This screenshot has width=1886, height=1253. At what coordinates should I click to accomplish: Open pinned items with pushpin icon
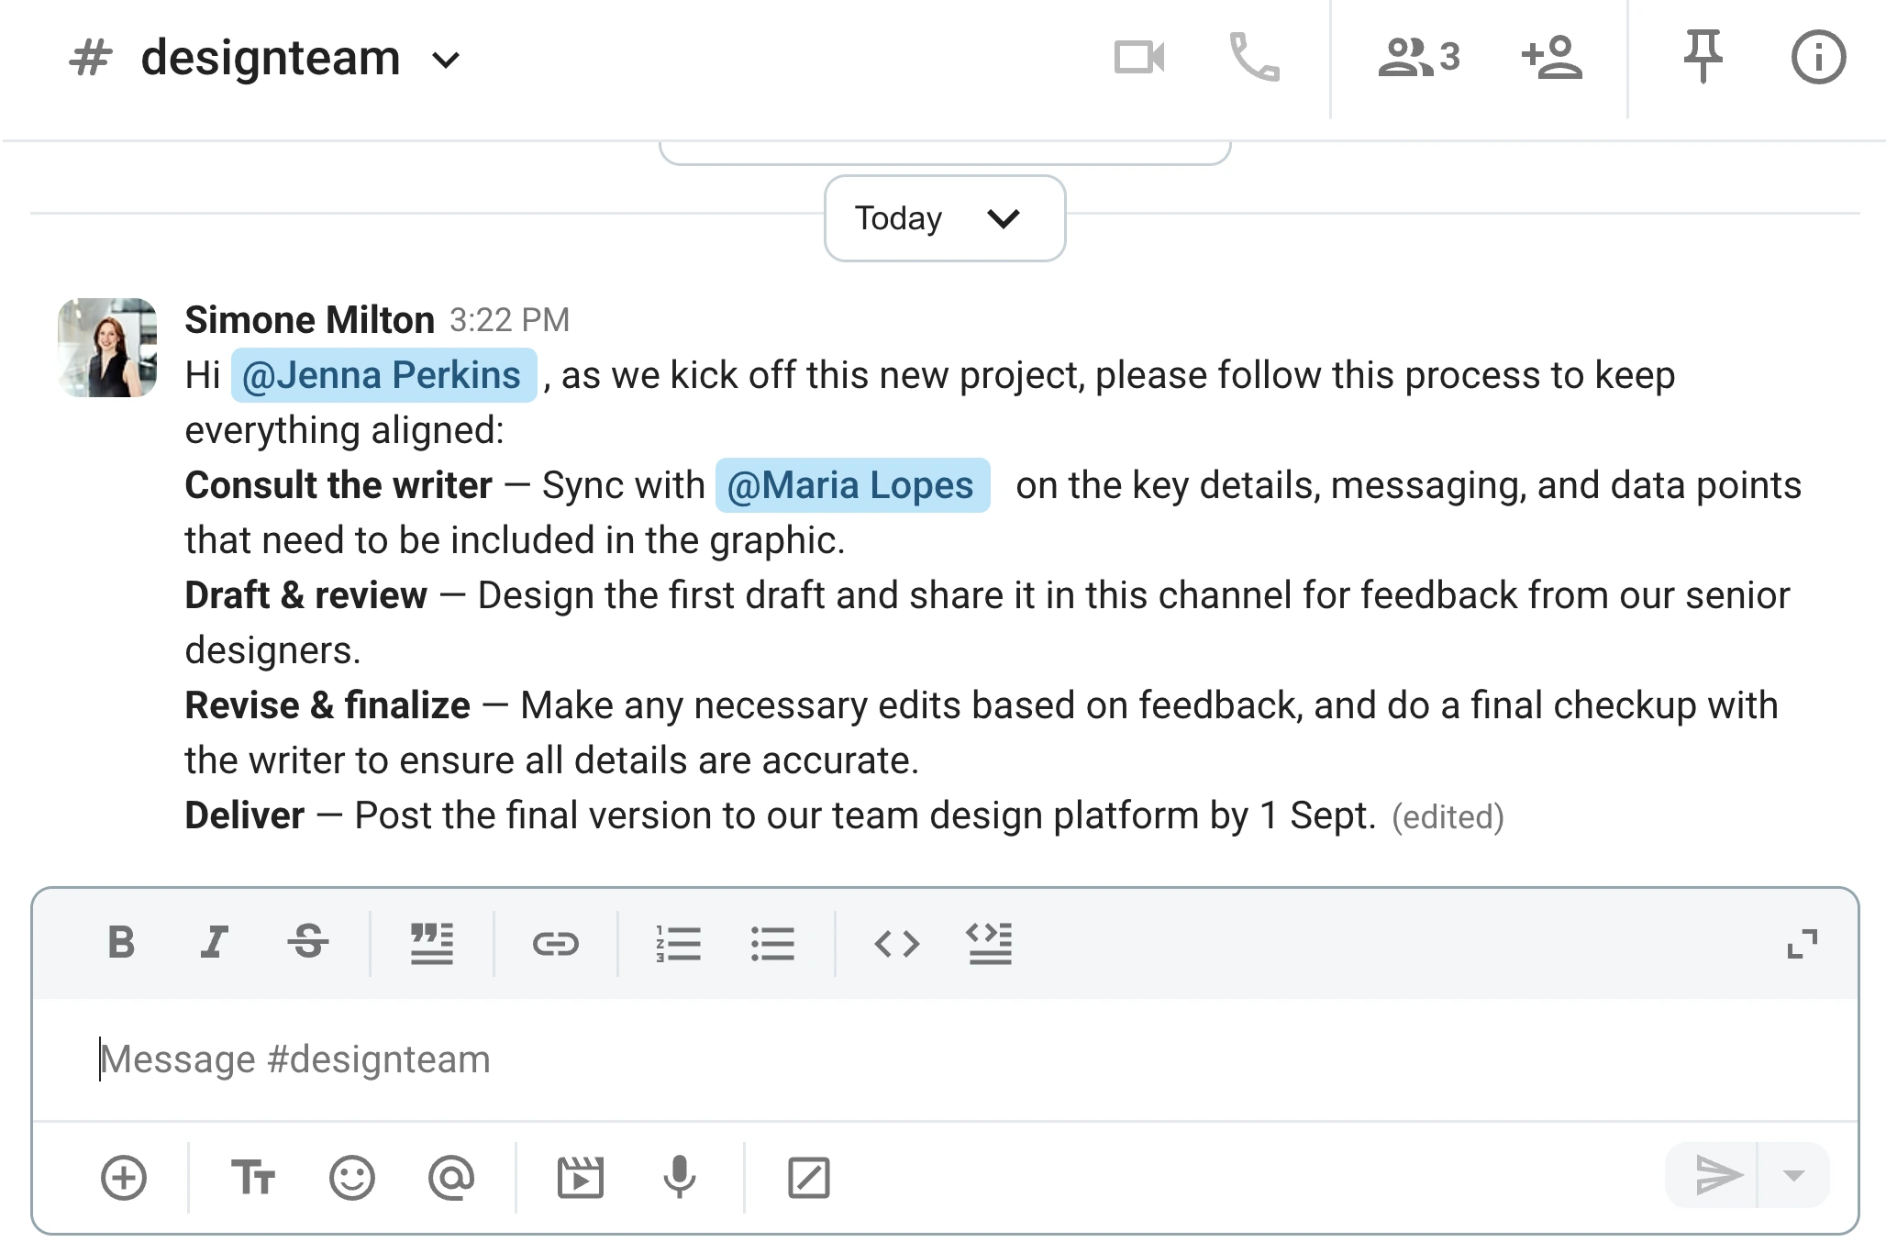click(x=1703, y=57)
